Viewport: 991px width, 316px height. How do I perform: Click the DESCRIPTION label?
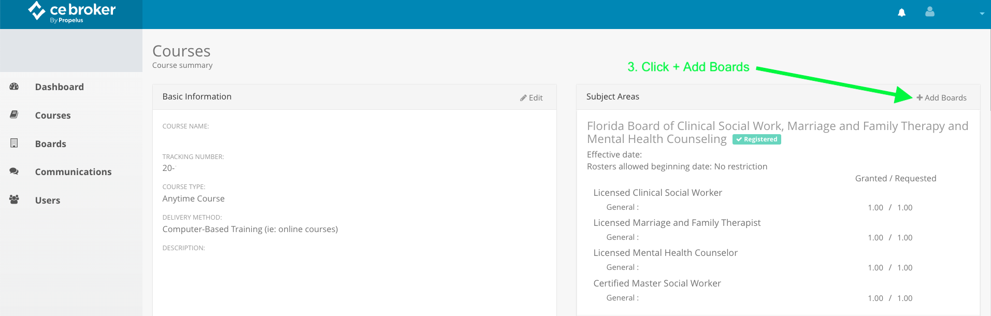point(183,248)
